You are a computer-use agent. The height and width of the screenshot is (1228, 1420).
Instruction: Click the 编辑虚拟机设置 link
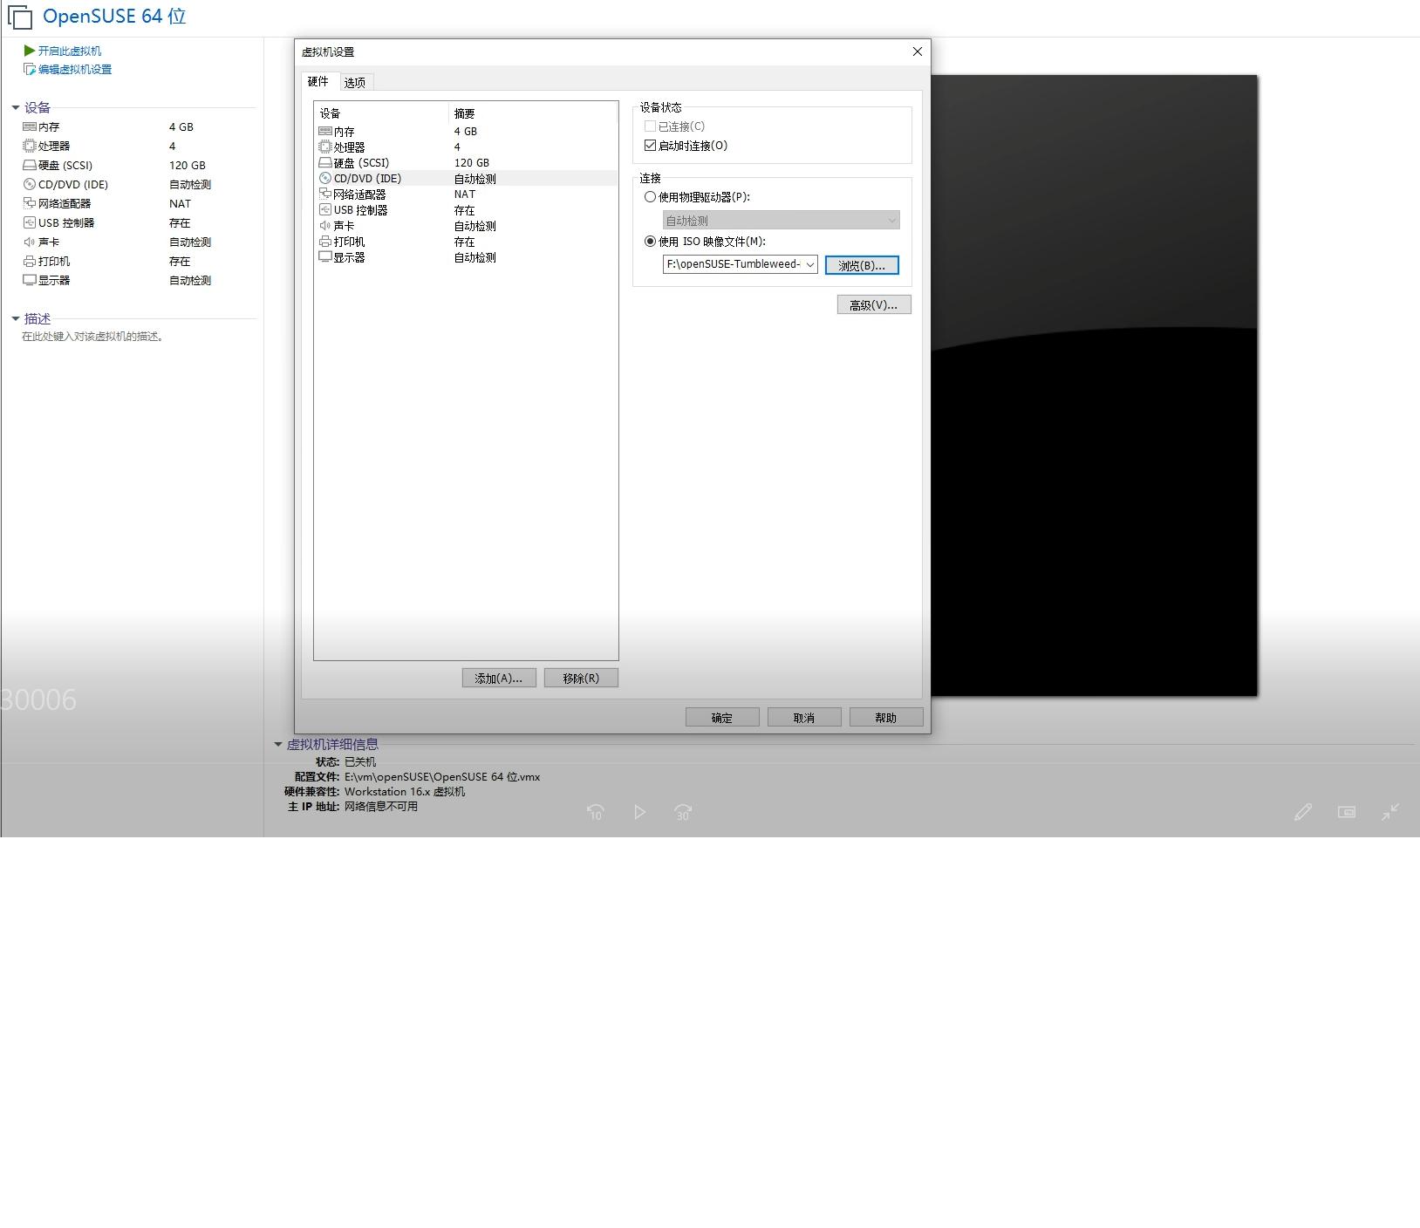pos(75,69)
